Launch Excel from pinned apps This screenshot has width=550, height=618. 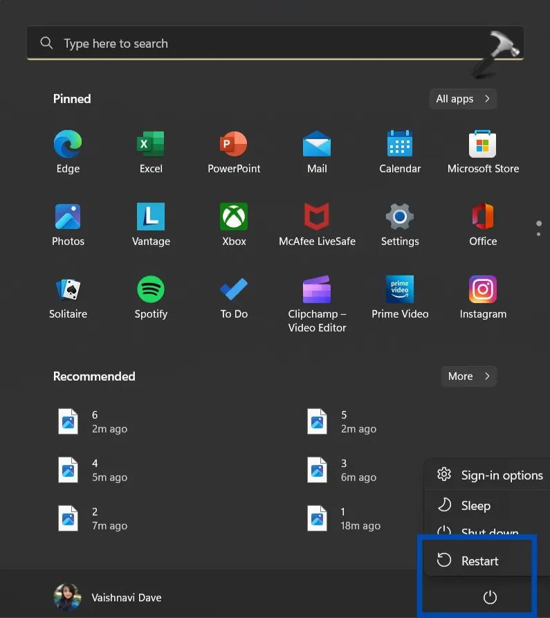coord(151,152)
